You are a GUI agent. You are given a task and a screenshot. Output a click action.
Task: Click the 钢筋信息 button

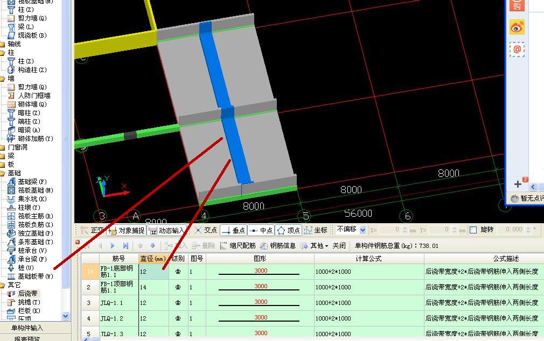tap(278, 246)
